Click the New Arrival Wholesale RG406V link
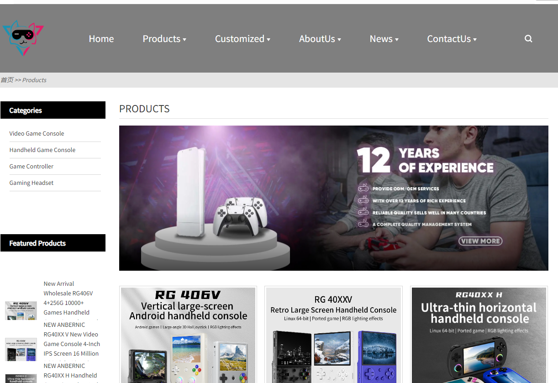This screenshot has height=383, width=558. coord(68,298)
